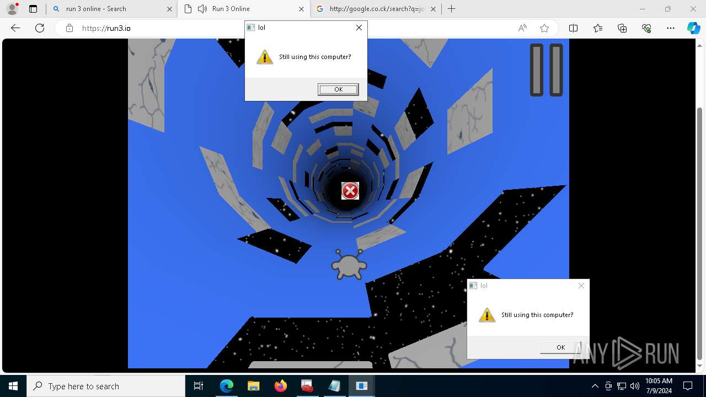Open the Copilot sidebar icon

(x=693, y=28)
